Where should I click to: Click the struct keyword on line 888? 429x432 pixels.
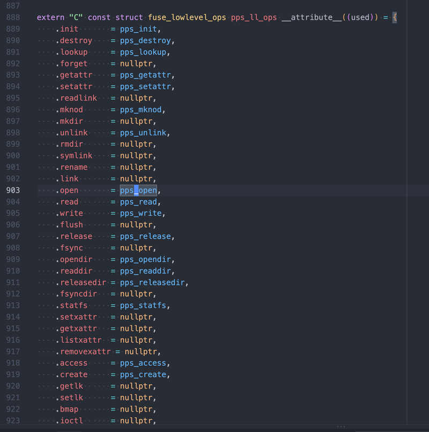coord(129,17)
